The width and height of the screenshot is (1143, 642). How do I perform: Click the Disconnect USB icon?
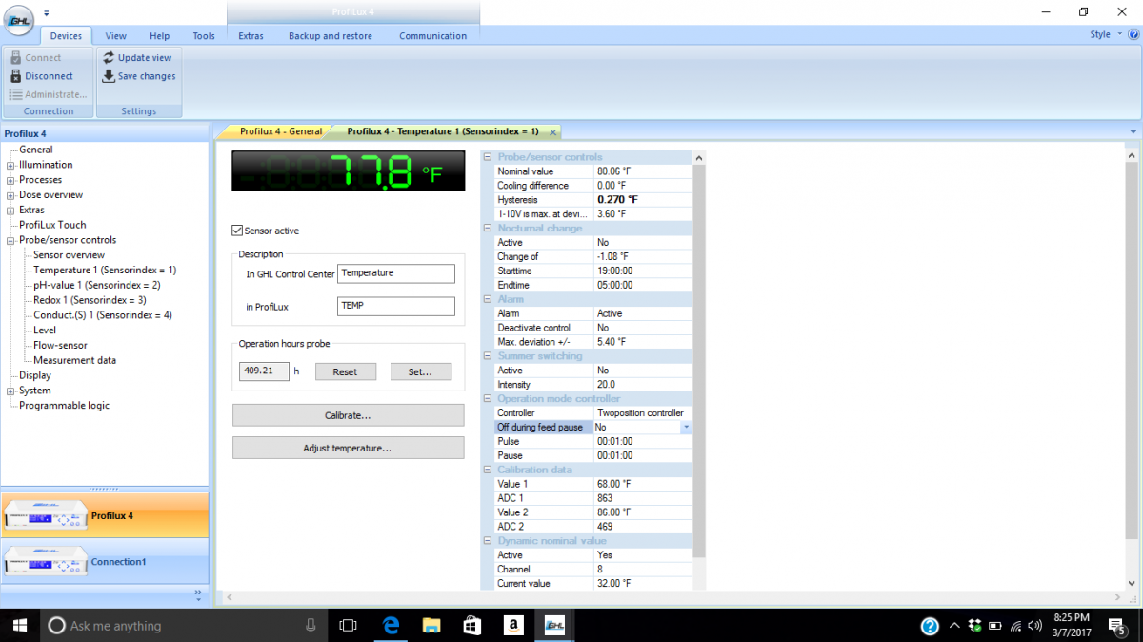point(15,76)
